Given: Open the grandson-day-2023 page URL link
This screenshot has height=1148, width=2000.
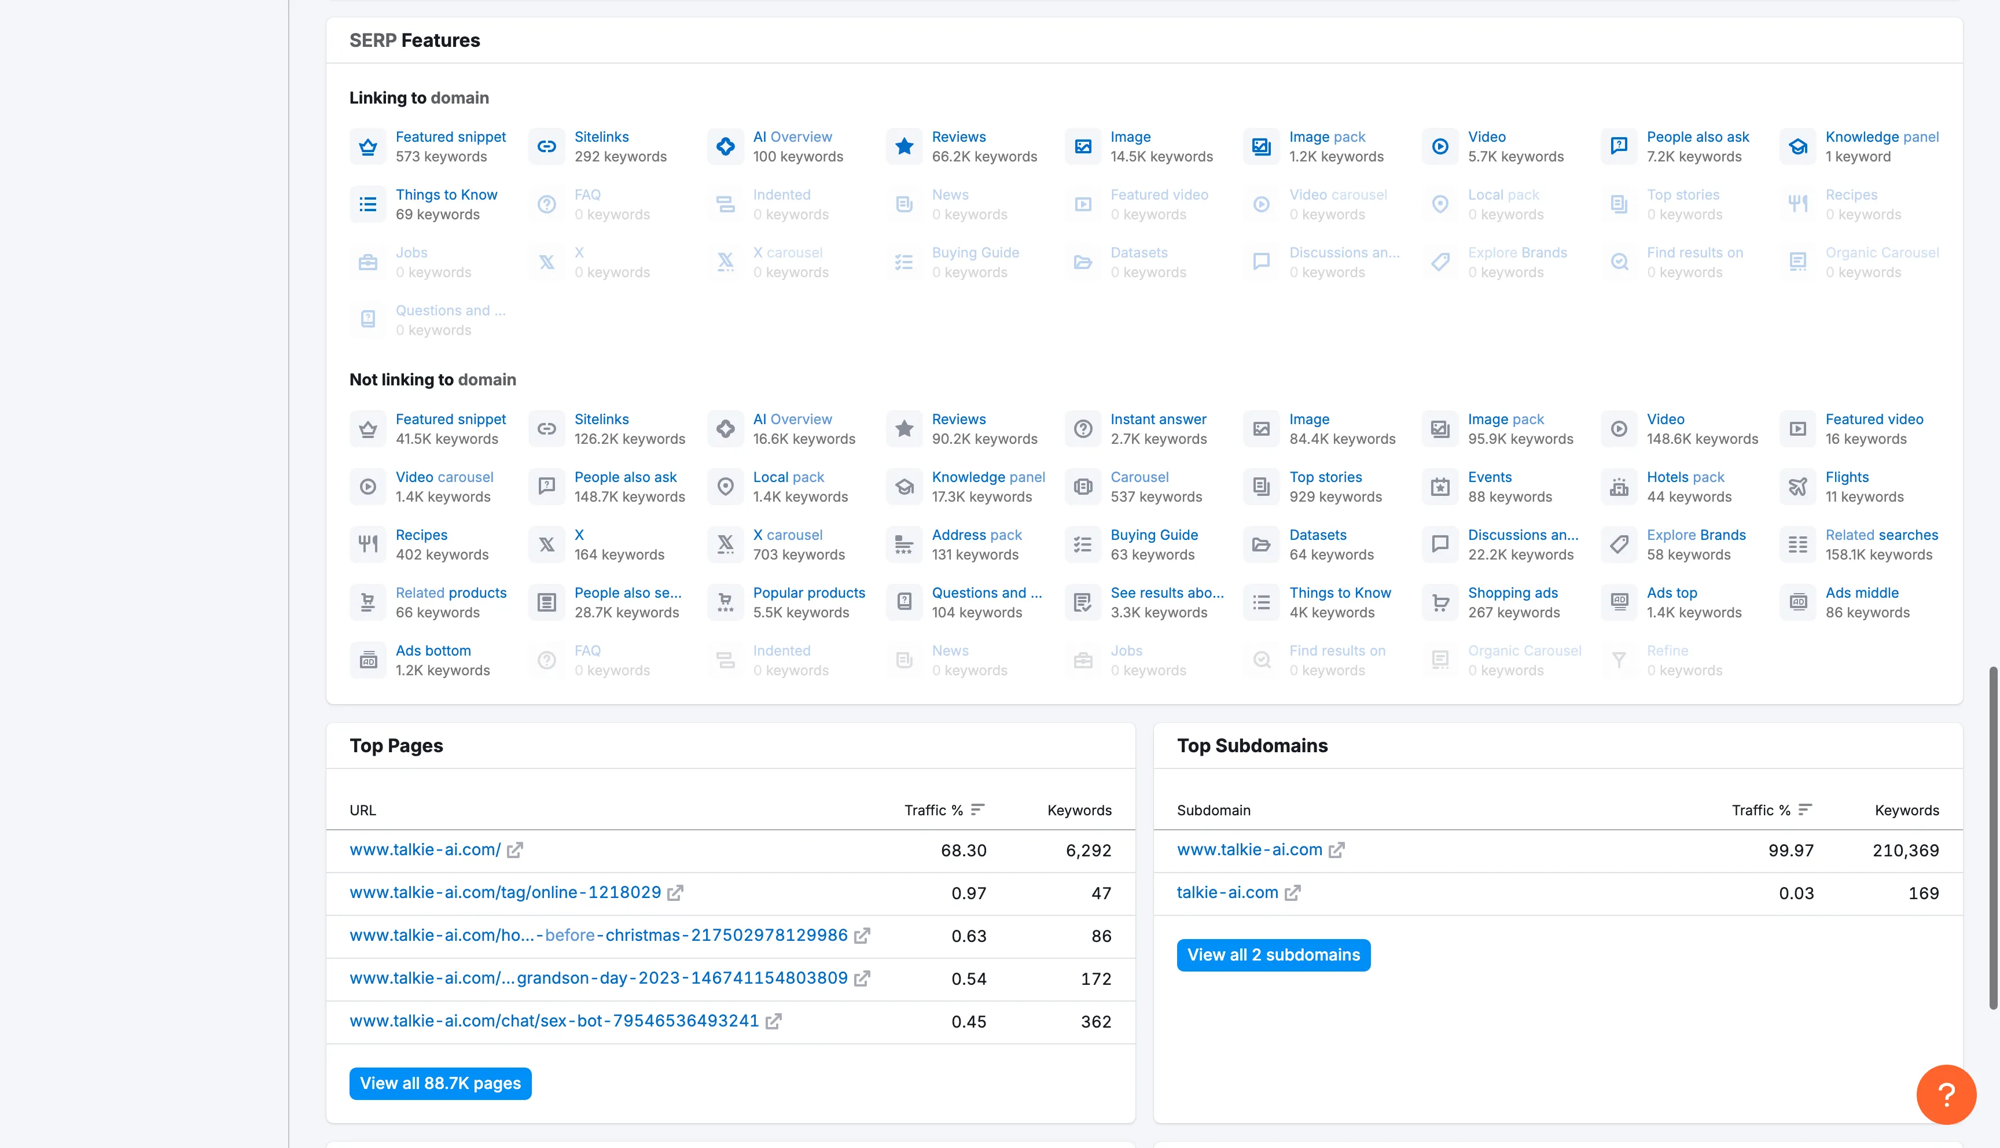Looking at the screenshot, I should 598,978.
